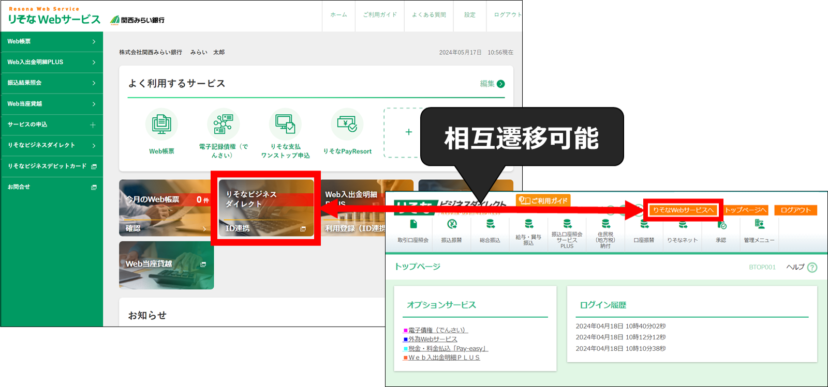
Task: Select login entry 2024年04月18日 10時40分02秒
Action: click(620, 326)
